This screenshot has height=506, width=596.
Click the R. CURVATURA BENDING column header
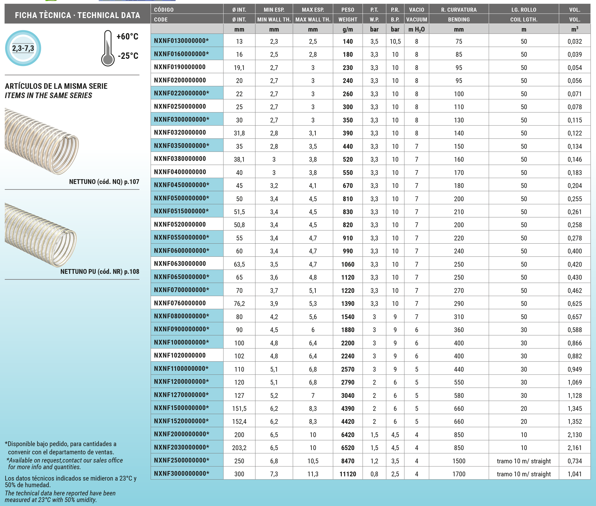(x=459, y=14)
